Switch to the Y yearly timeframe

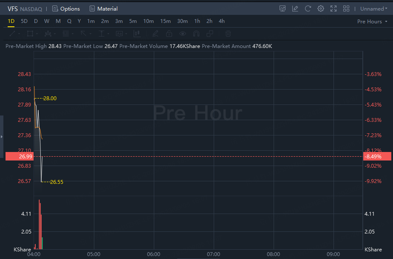[79, 21]
